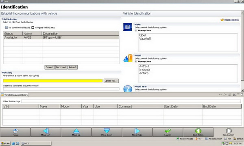Click the Status column header

pos(13,34)
